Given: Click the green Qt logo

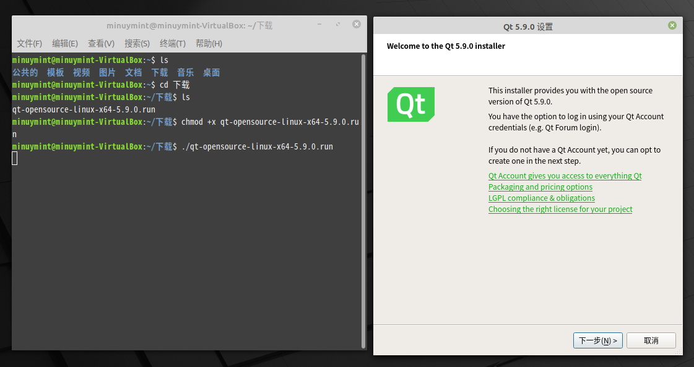Looking at the screenshot, I should (x=410, y=104).
